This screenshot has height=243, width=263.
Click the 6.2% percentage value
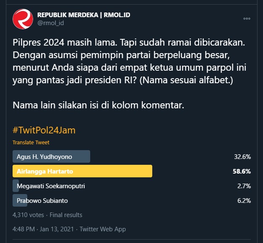[x=244, y=200]
